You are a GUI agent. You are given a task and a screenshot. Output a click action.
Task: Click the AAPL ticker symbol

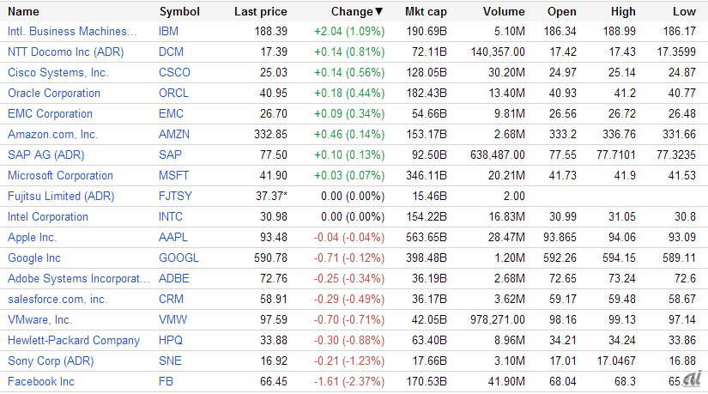pyautogui.click(x=174, y=238)
